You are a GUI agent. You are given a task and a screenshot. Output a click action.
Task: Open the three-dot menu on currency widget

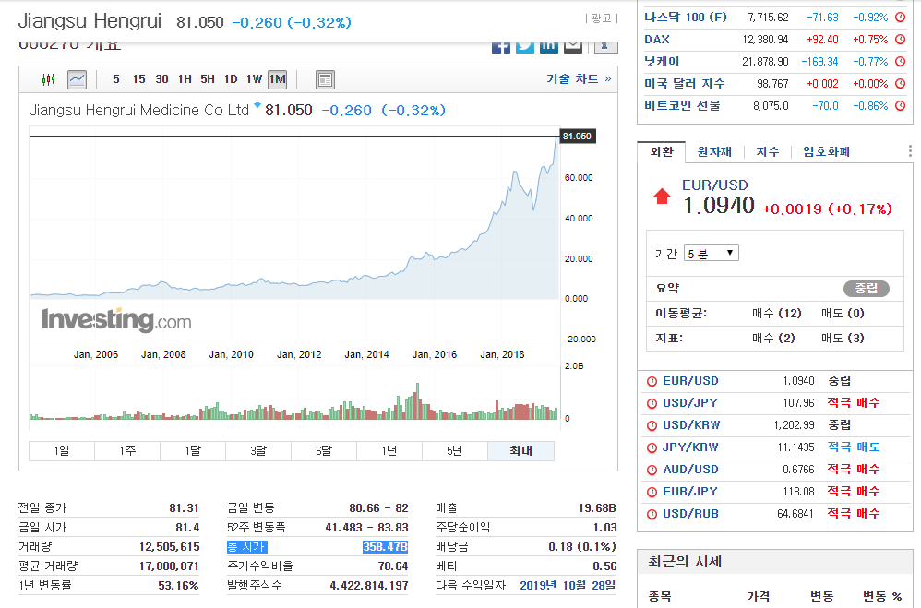(910, 151)
